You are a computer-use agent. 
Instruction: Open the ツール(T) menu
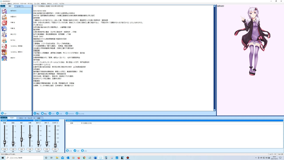point(55,4)
